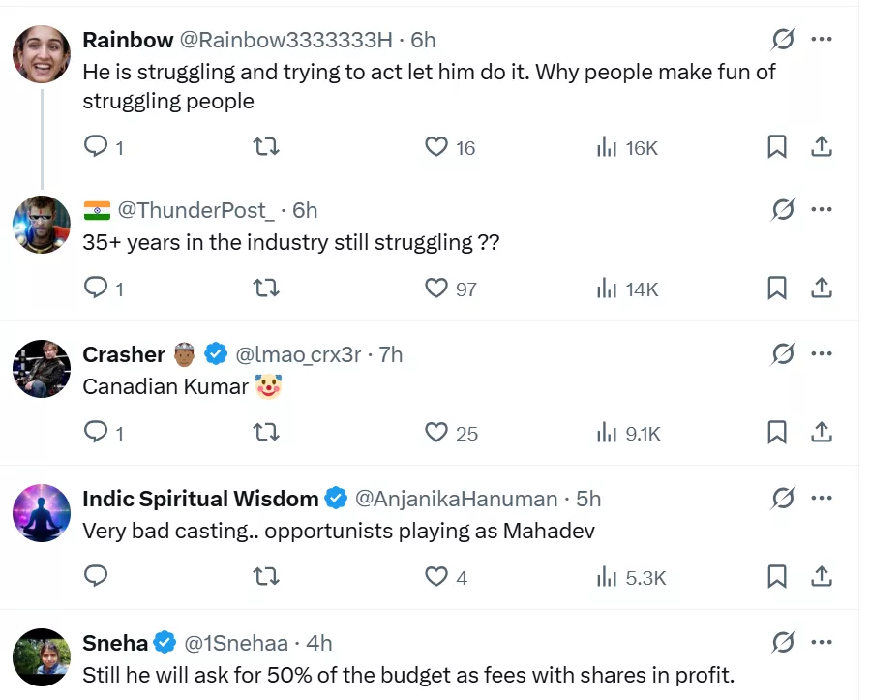
Task: Reply to Rainbow's tweet
Action: pos(96,146)
